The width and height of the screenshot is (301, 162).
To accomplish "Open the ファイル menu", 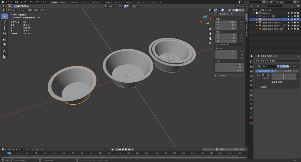I will tap(9, 2).
